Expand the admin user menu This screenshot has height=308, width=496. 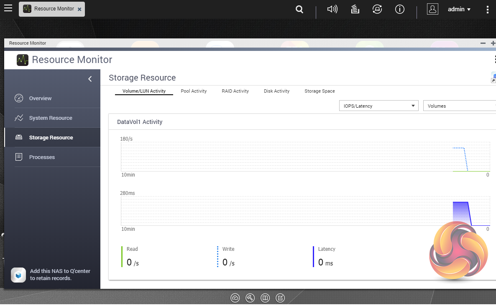coord(459,9)
